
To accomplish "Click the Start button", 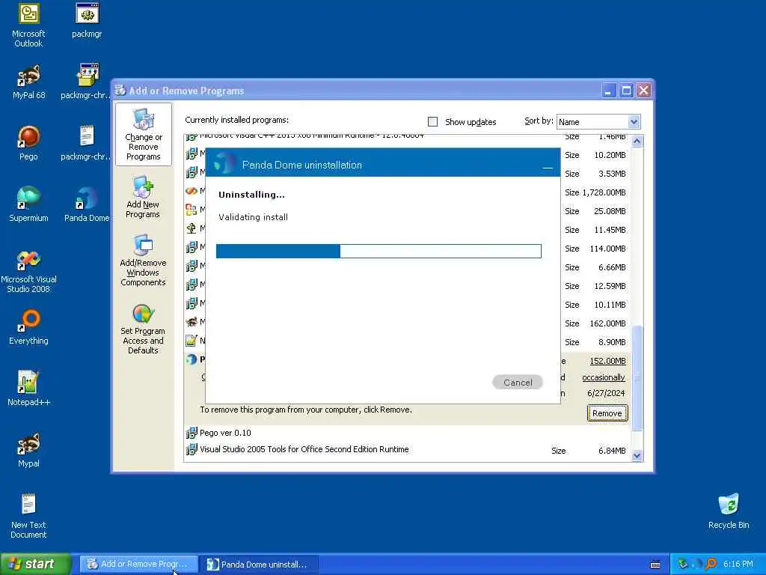I will pyautogui.click(x=36, y=565).
